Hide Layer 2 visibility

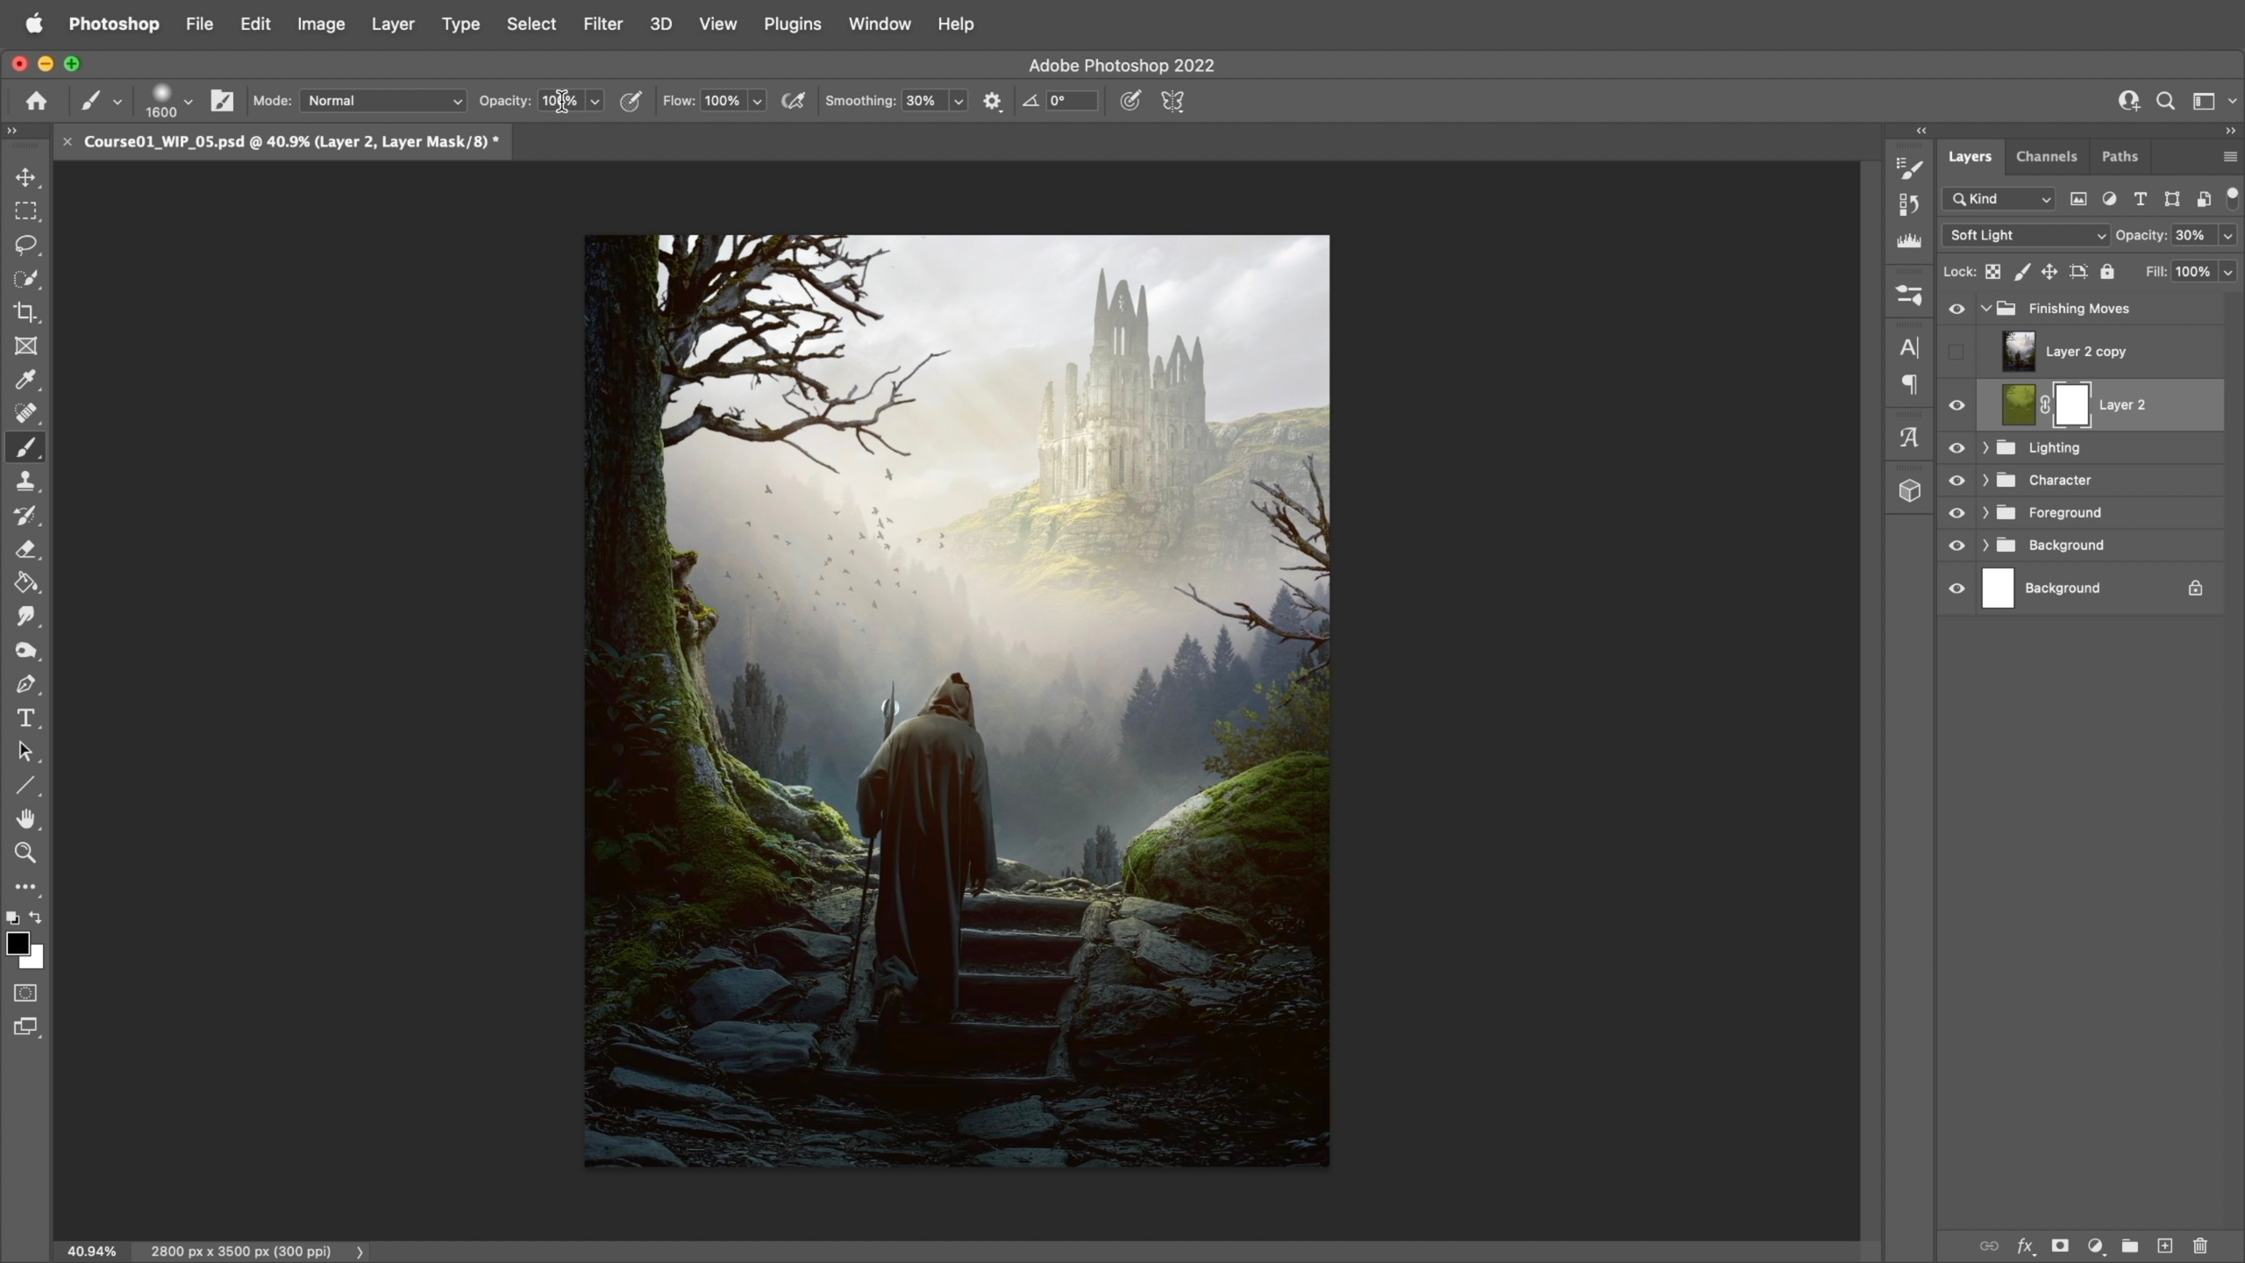1956,405
